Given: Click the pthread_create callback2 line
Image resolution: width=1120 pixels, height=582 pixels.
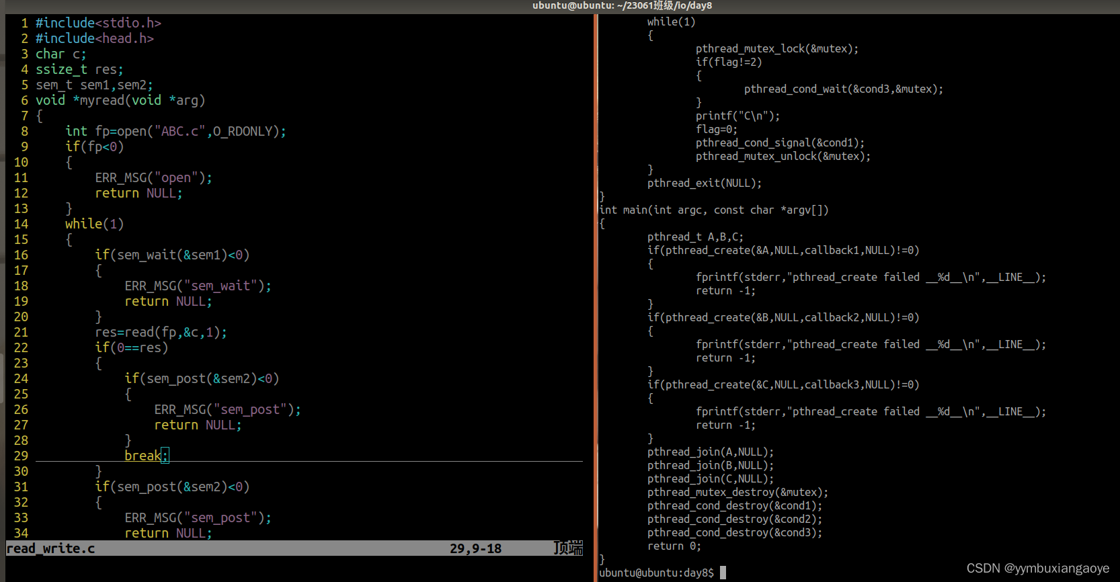Looking at the screenshot, I should pos(783,317).
